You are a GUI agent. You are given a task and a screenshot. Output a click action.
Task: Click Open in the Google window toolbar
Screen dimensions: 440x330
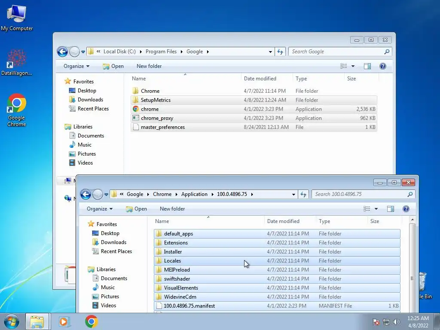[x=113, y=66]
